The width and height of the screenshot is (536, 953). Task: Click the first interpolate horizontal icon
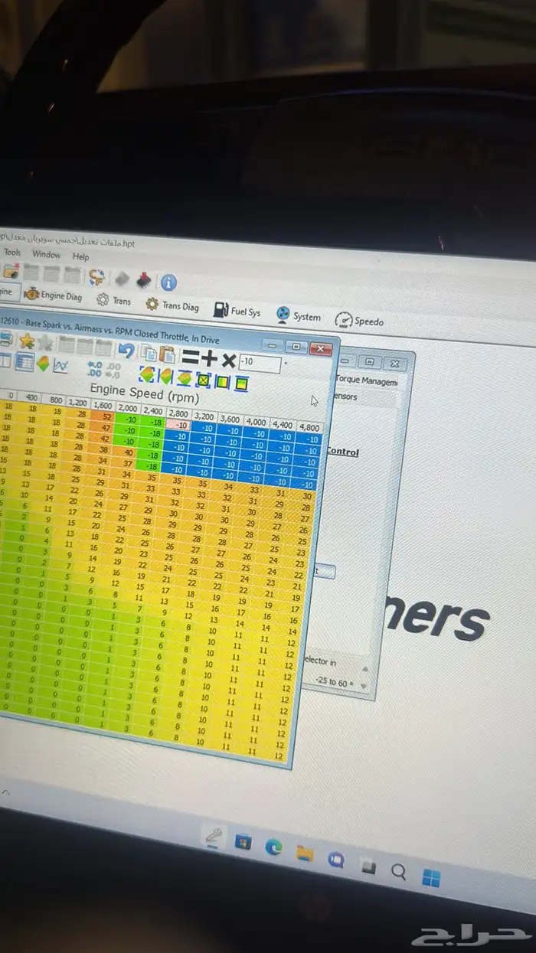pyautogui.click(x=147, y=374)
